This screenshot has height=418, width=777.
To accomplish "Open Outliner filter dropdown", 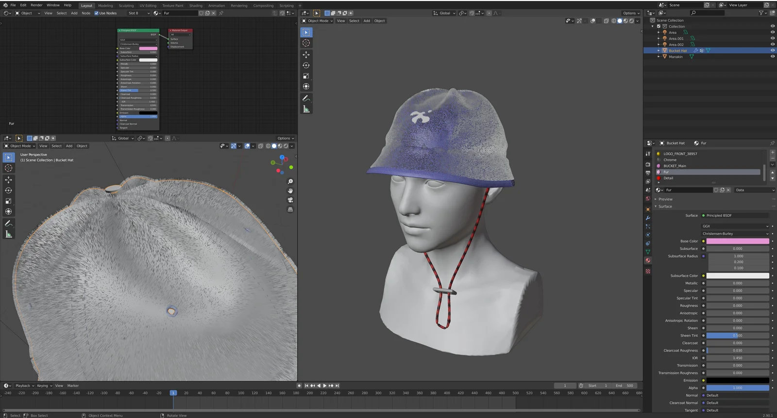I will pyautogui.click(x=763, y=13).
